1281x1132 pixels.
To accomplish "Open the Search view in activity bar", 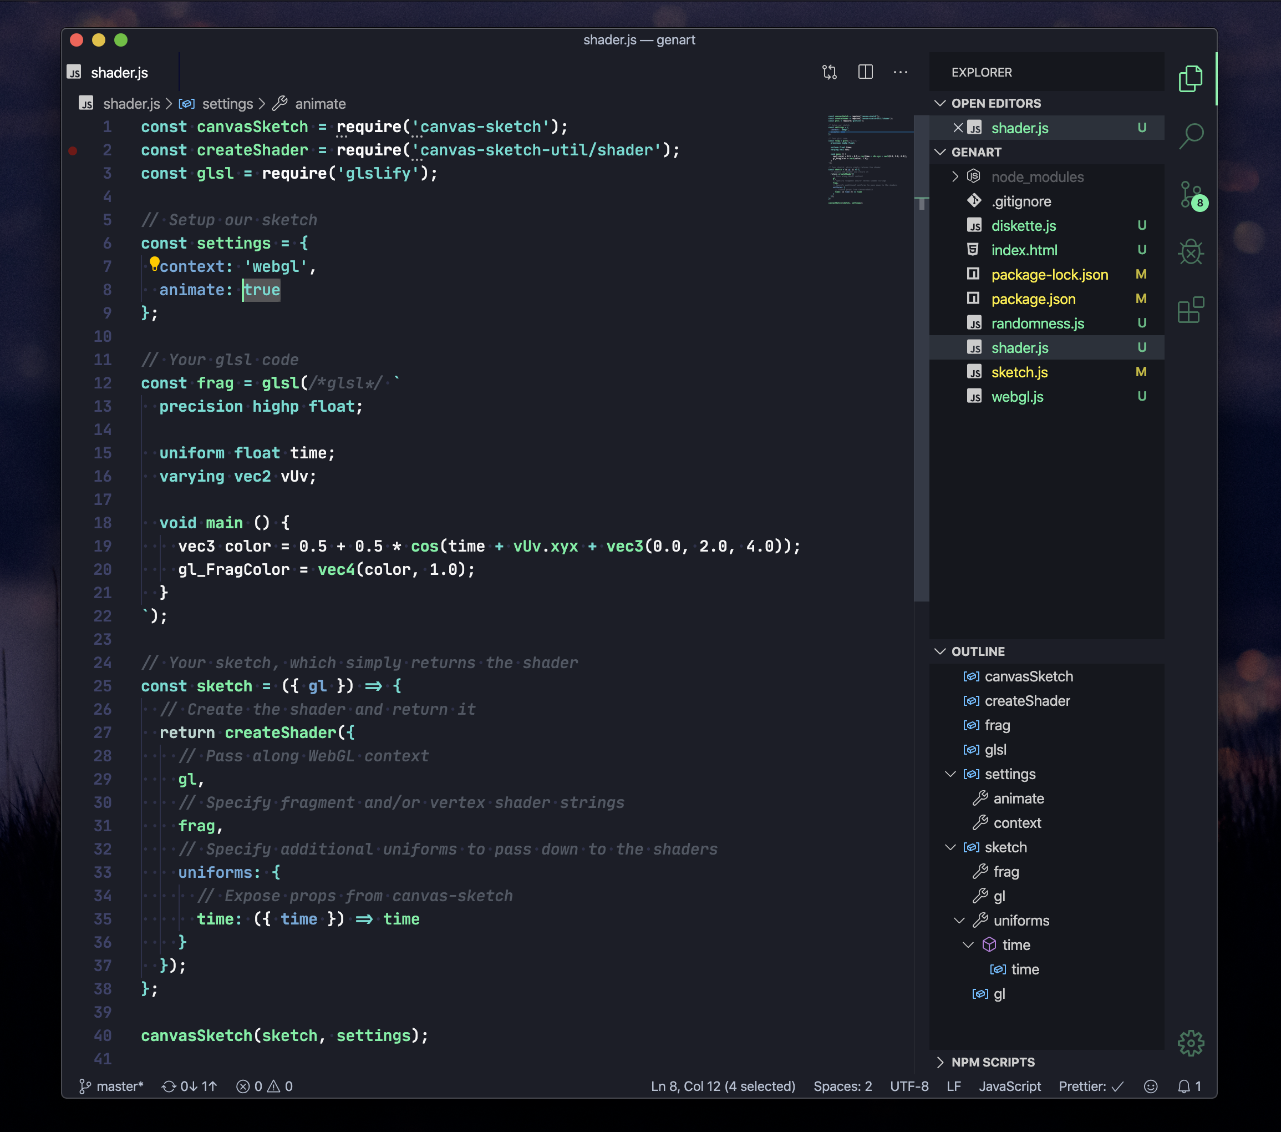I will pyautogui.click(x=1190, y=135).
